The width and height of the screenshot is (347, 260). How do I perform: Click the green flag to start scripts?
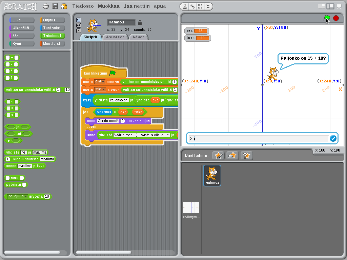coord(327,18)
